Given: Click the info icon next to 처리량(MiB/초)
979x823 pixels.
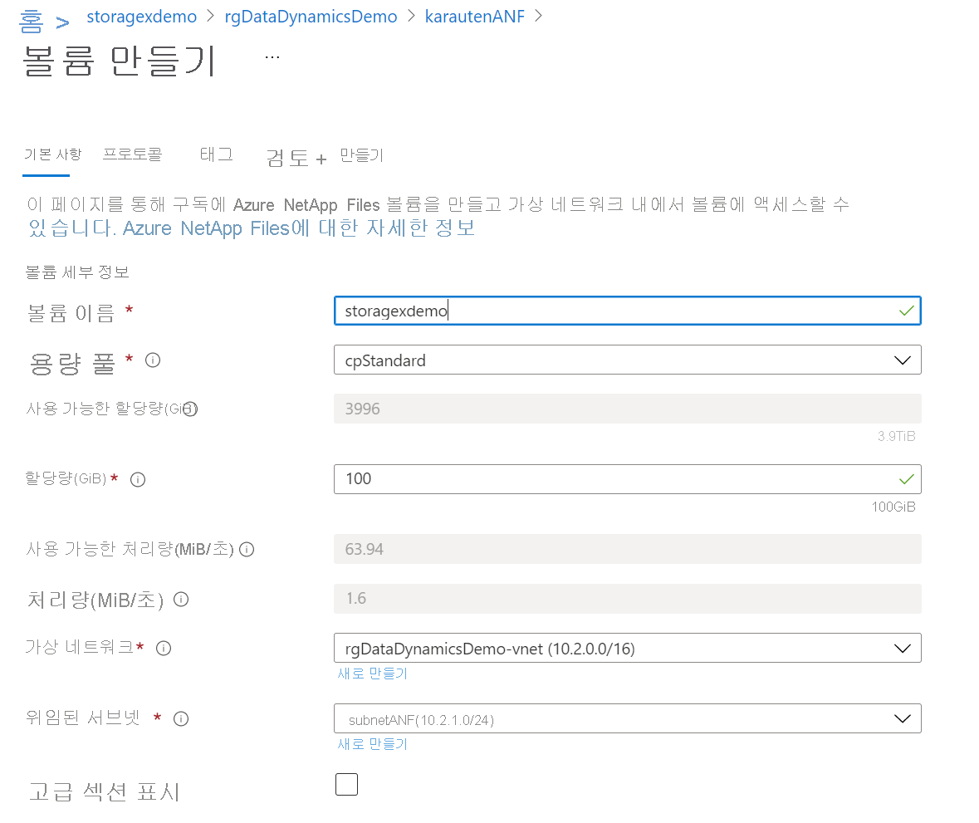Looking at the screenshot, I should [180, 599].
